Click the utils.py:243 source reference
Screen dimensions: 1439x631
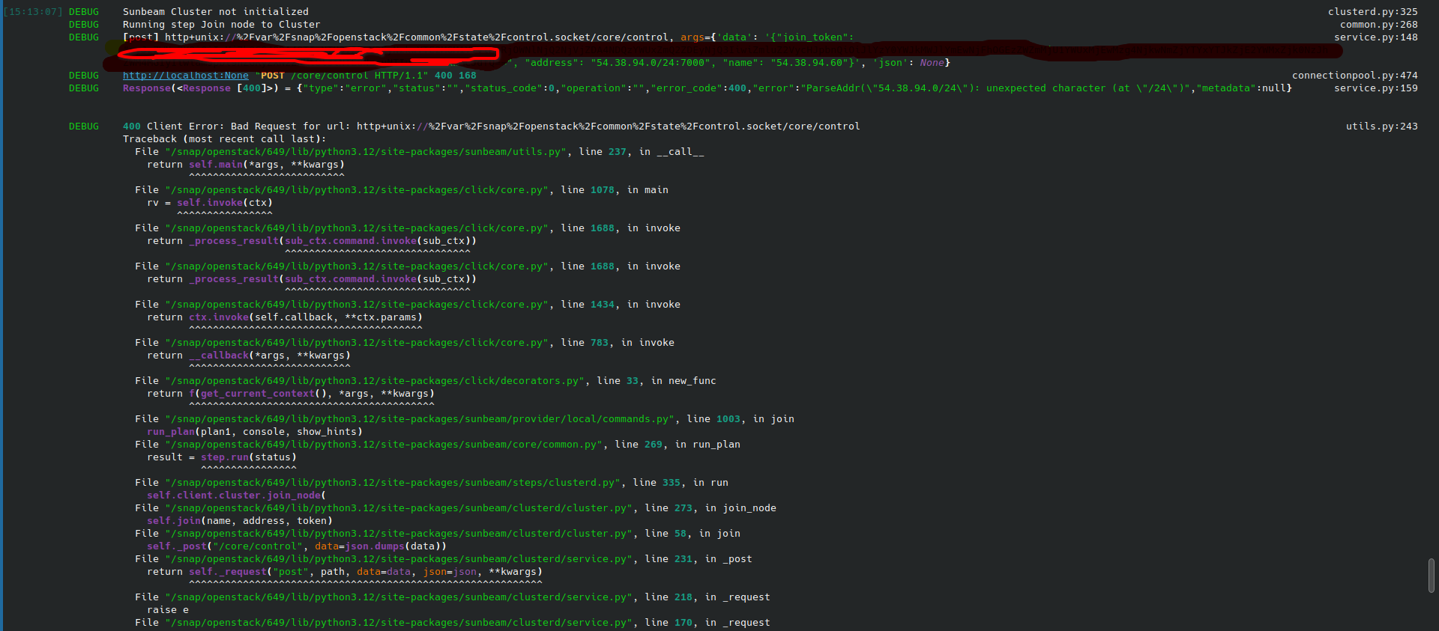tap(1381, 126)
